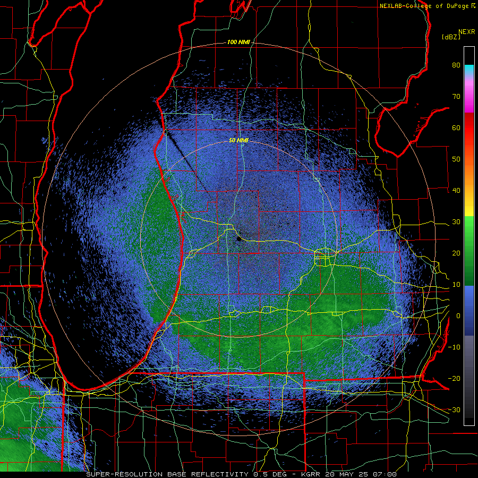Click the black KGRR radar site dot
478x478 pixels.
pos(239,240)
